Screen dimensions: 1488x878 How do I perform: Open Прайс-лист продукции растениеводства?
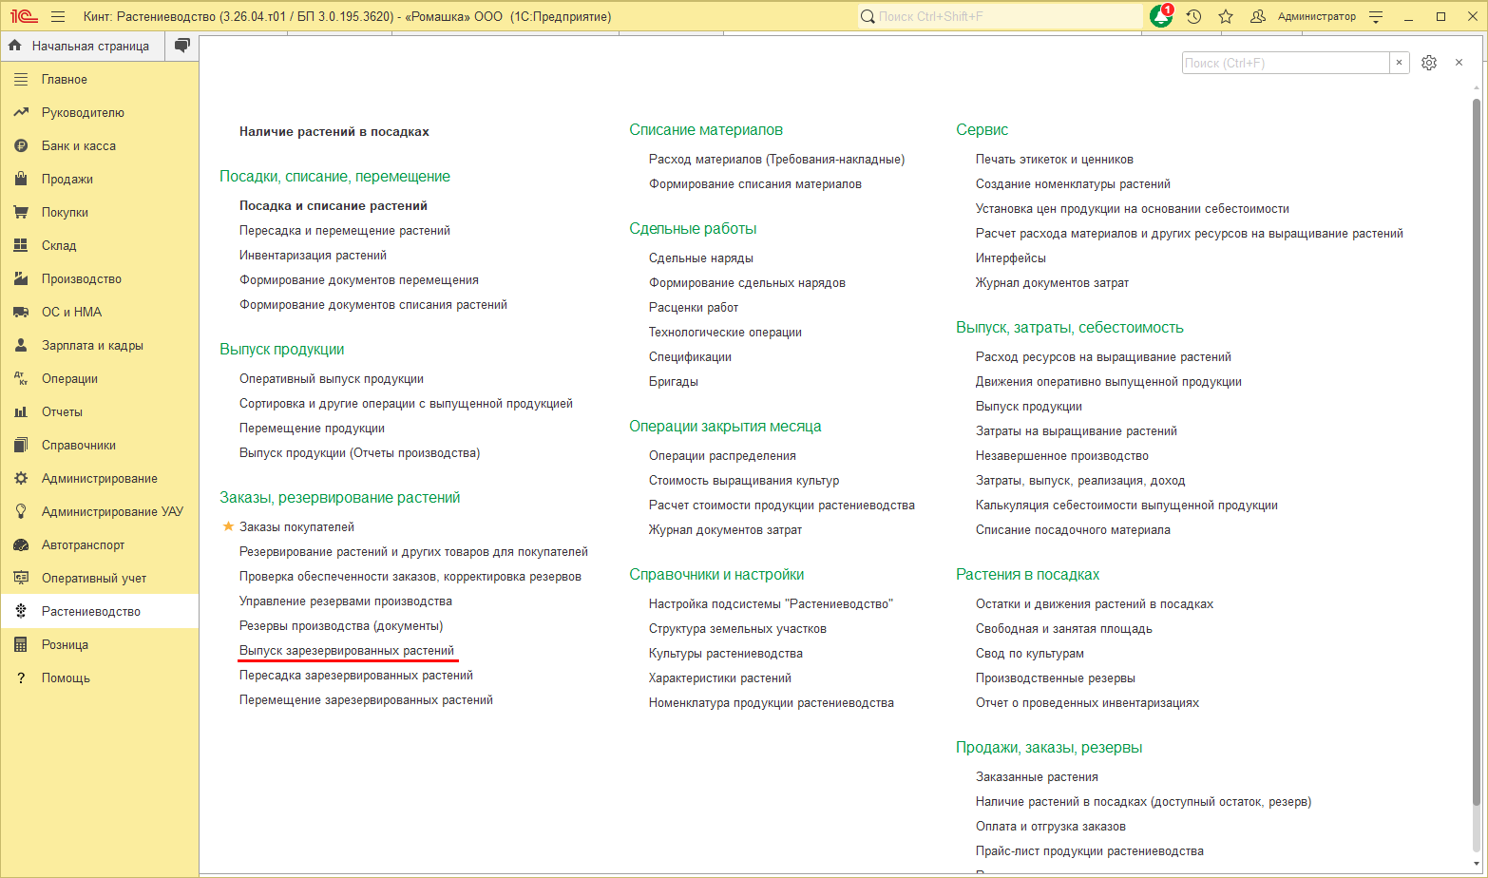pyautogui.click(x=1090, y=851)
